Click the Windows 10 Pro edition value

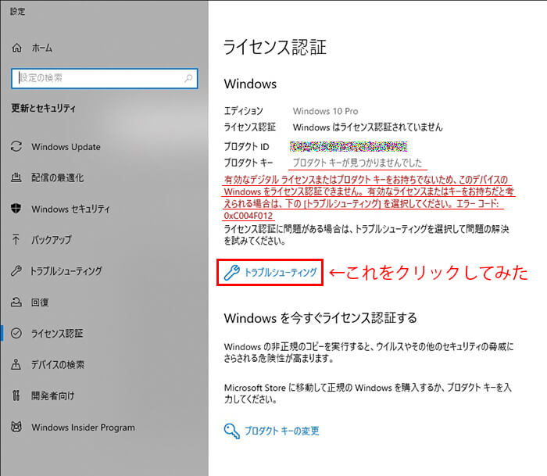coord(326,111)
